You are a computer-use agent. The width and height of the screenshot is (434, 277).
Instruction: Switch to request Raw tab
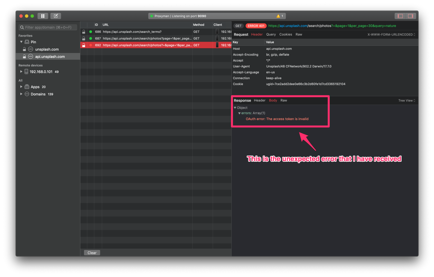pos(299,35)
